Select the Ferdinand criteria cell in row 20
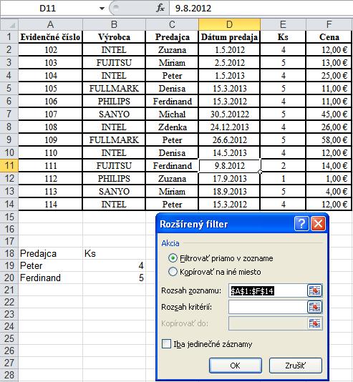This screenshot has width=353, height=382. [50, 278]
